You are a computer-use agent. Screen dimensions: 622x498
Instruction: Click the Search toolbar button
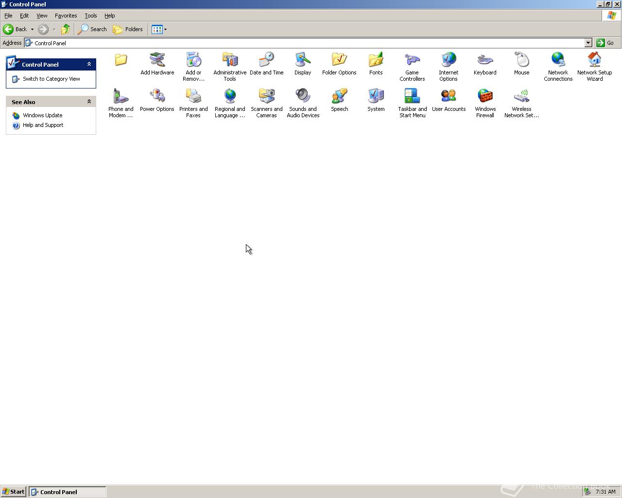pos(93,29)
